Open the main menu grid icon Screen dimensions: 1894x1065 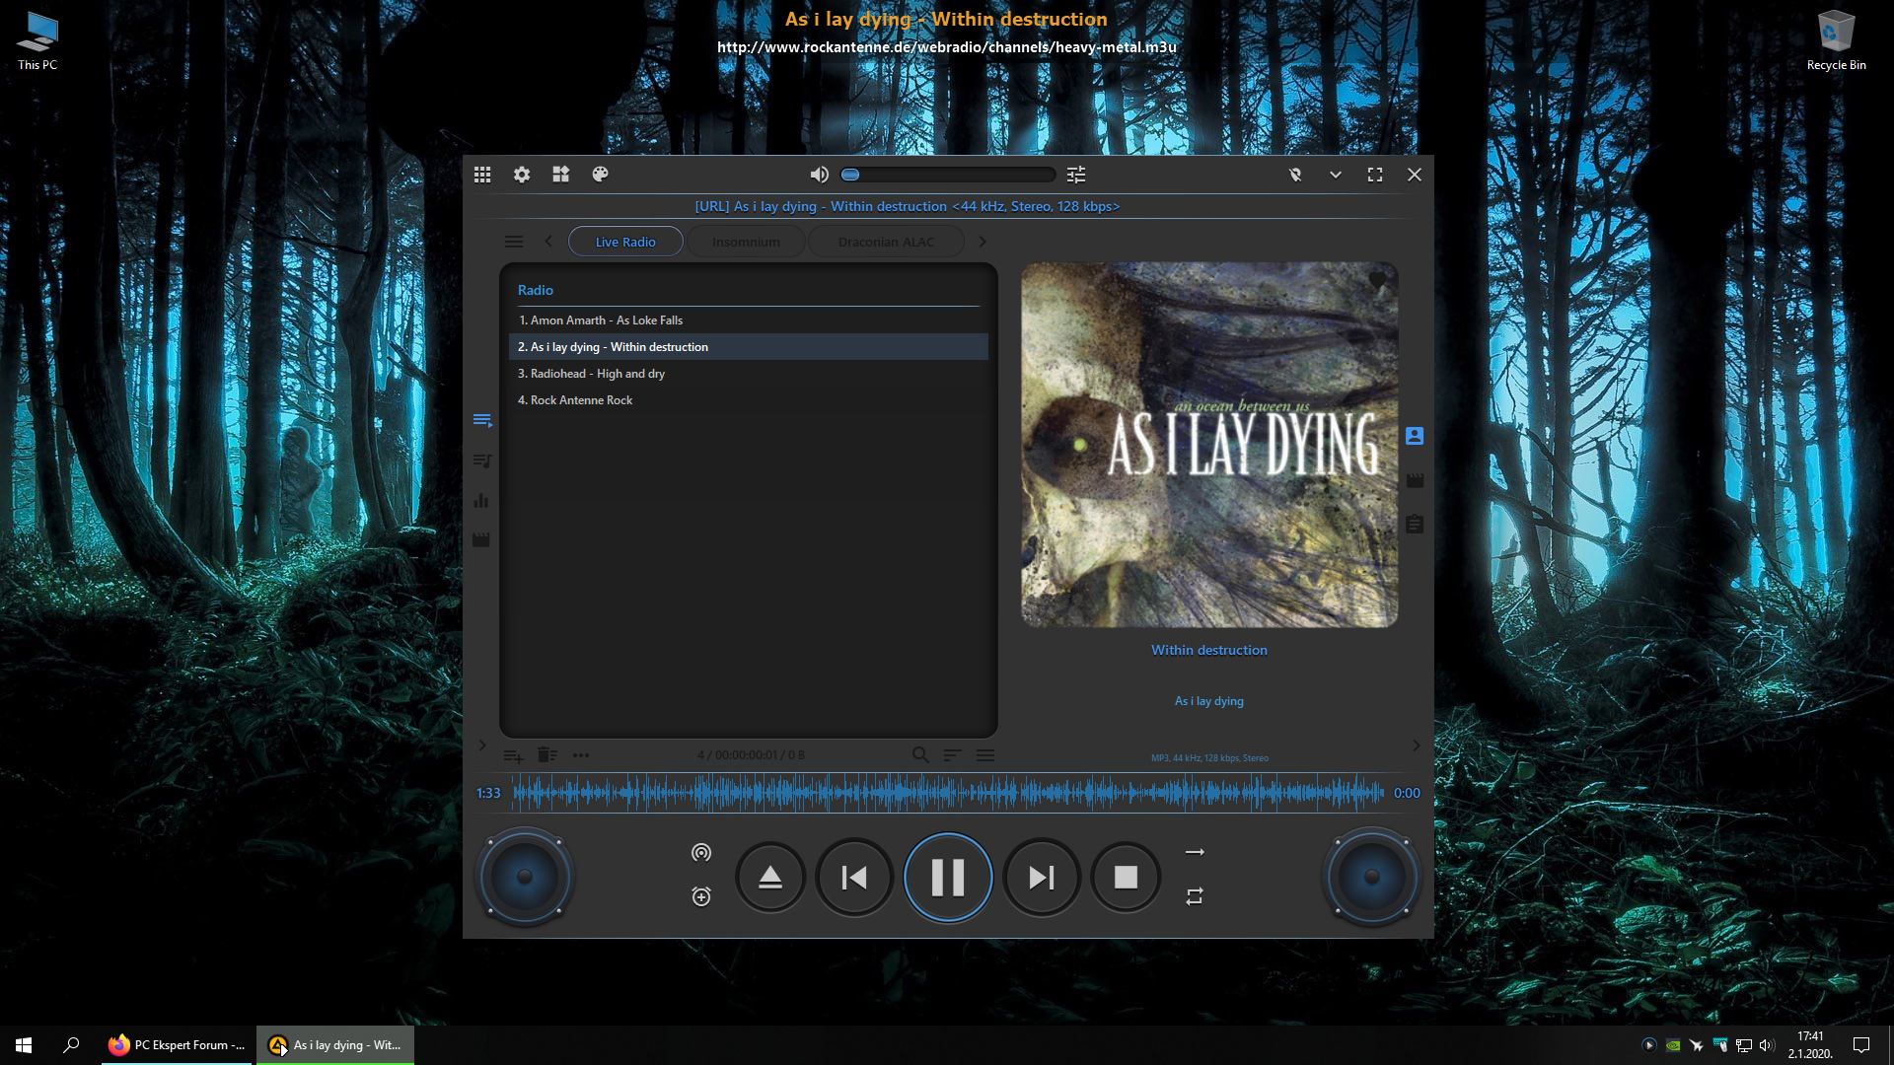[x=482, y=175]
